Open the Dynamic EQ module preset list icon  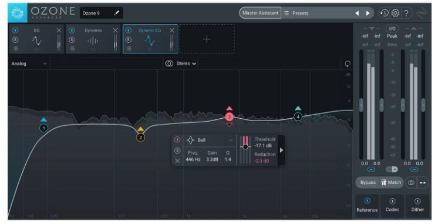click(x=129, y=49)
